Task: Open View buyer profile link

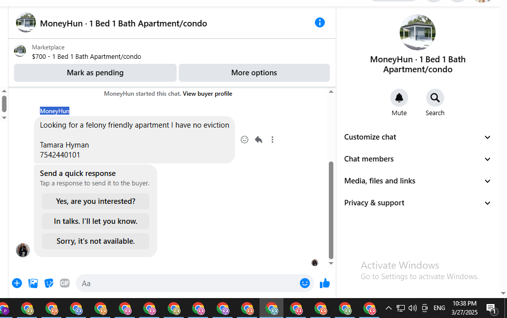Action: pos(207,94)
